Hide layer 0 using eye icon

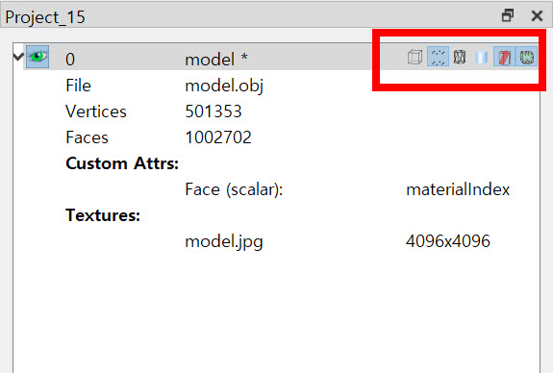(38, 57)
